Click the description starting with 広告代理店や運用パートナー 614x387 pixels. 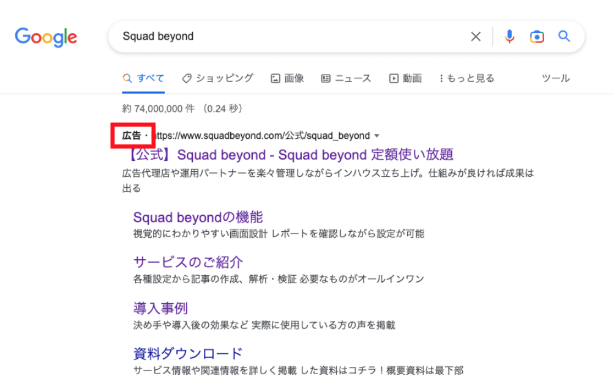(328, 180)
